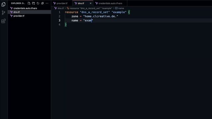Click "dns_a_record_set" string in code
The height and width of the screenshot is (119, 212).
point(95,12)
